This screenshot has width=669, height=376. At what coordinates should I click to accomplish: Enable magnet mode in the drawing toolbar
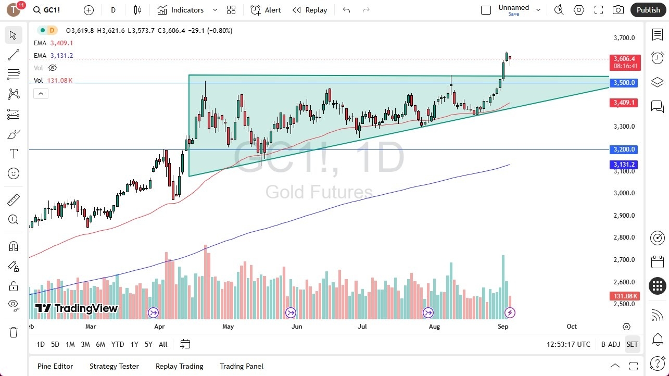click(x=13, y=246)
